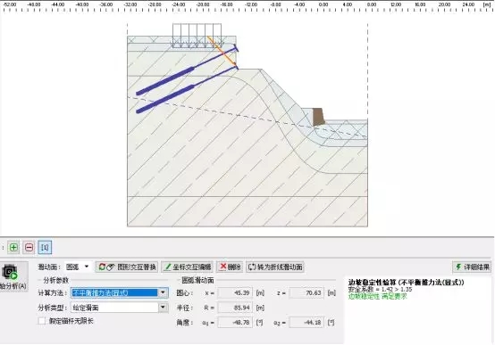Select analysis stage tab [1]

[x=45, y=247]
